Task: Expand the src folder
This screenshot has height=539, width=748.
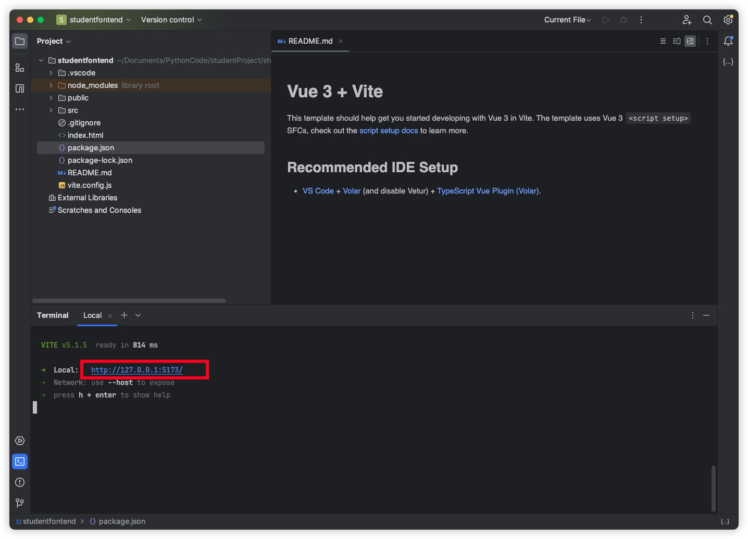Action: tap(51, 110)
